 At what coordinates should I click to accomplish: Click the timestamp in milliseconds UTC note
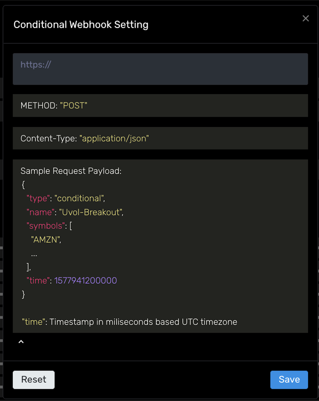[143, 322]
